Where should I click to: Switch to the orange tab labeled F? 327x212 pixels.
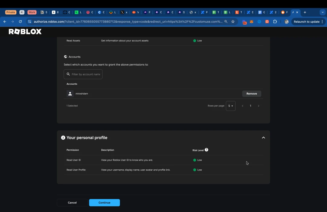click(284, 12)
